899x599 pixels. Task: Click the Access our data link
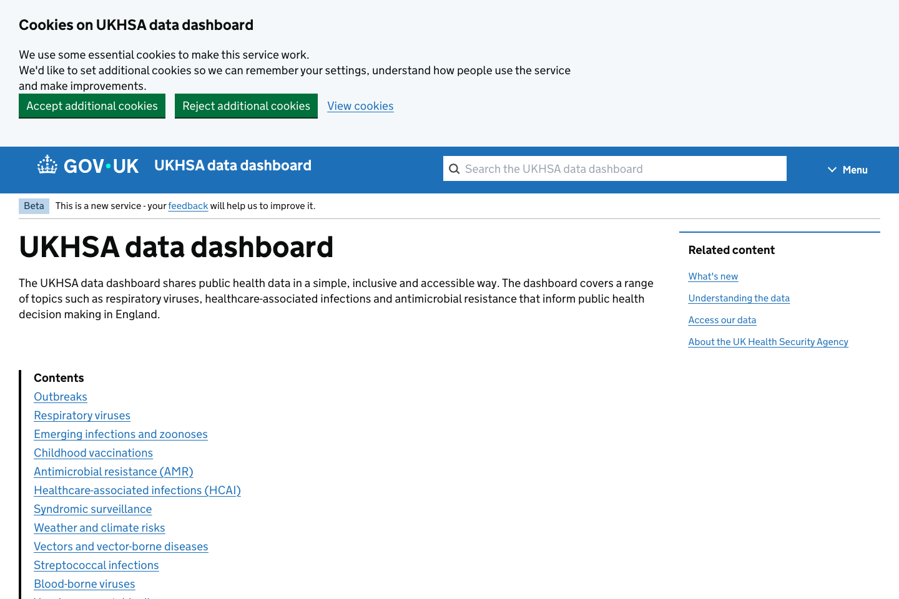[722, 319]
